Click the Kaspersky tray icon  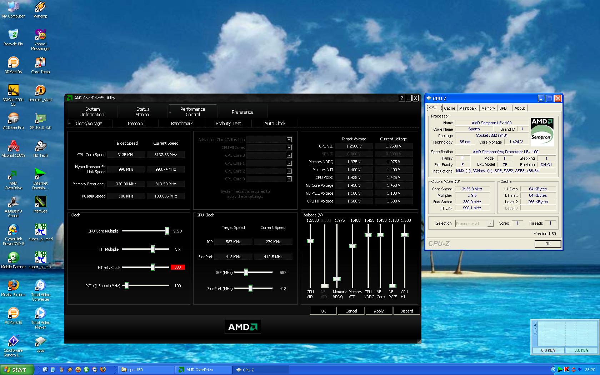(567, 370)
